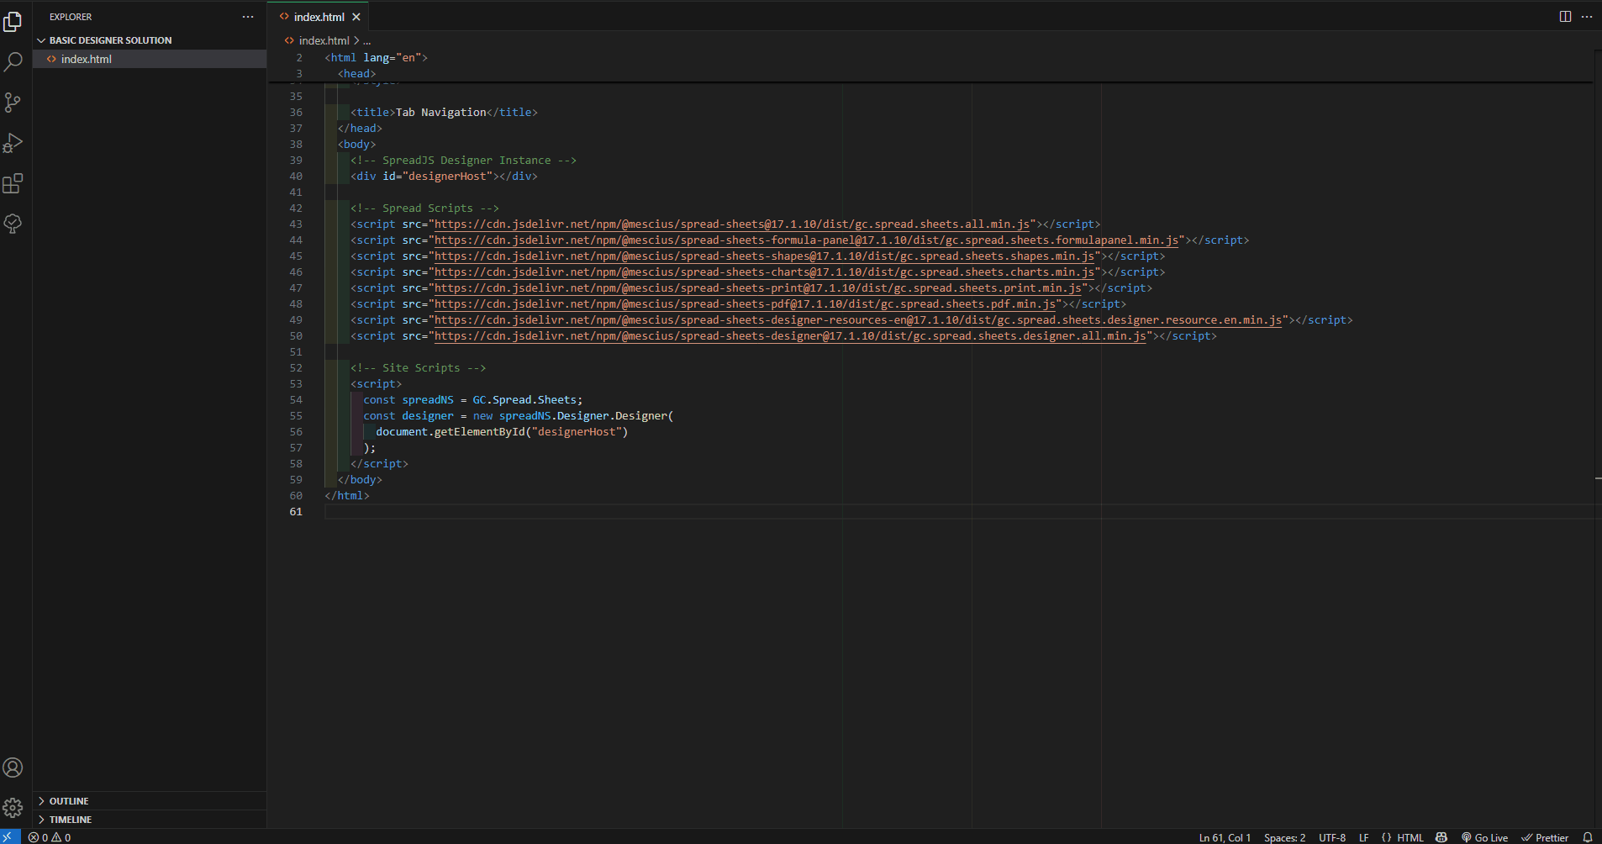Expand the TIMELINE panel
The image size is (1602, 844).
click(x=150, y=820)
